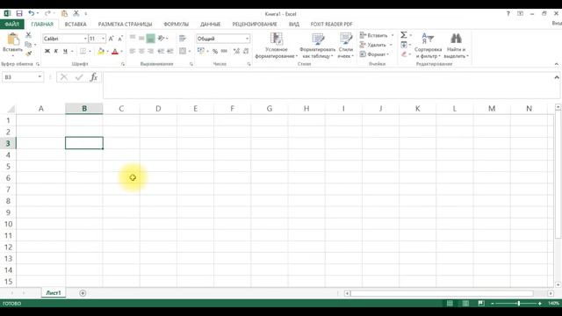Toggle Bold (Ж) formatting
Screen dimensions: 562x316
[x=47, y=51]
